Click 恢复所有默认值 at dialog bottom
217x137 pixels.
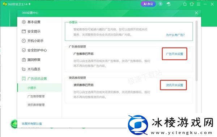coord(32,124)
